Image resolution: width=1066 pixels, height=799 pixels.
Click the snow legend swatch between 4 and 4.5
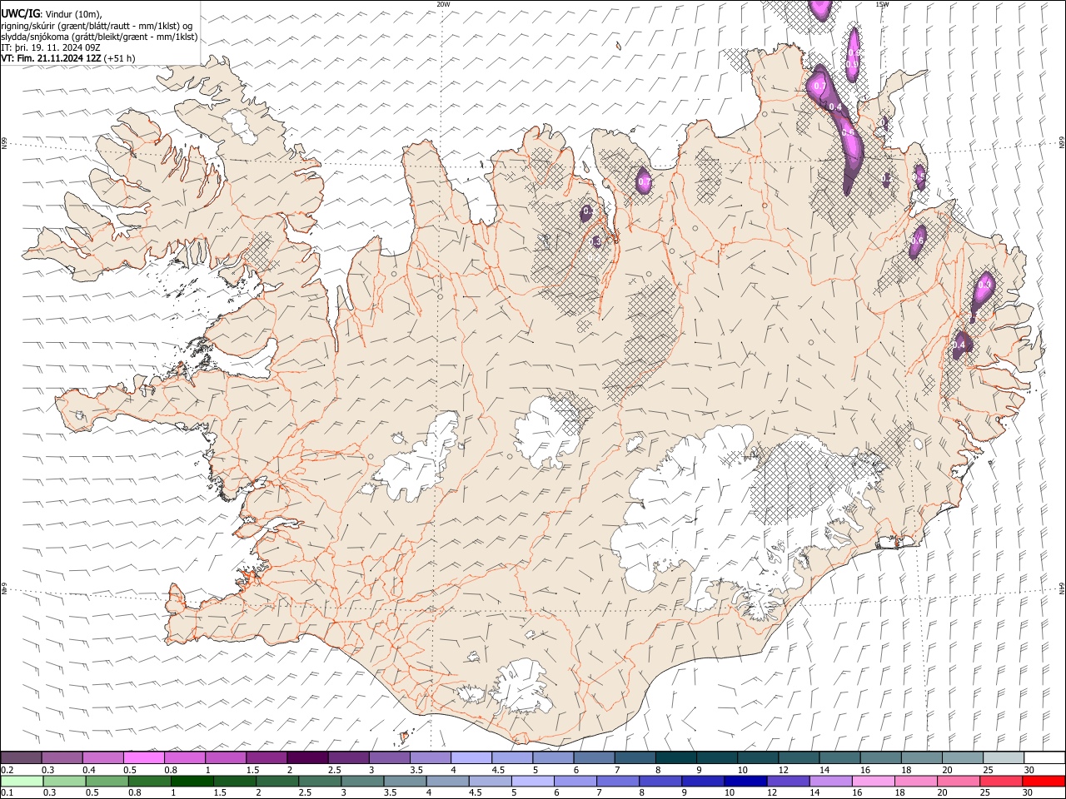click(471, 757)
